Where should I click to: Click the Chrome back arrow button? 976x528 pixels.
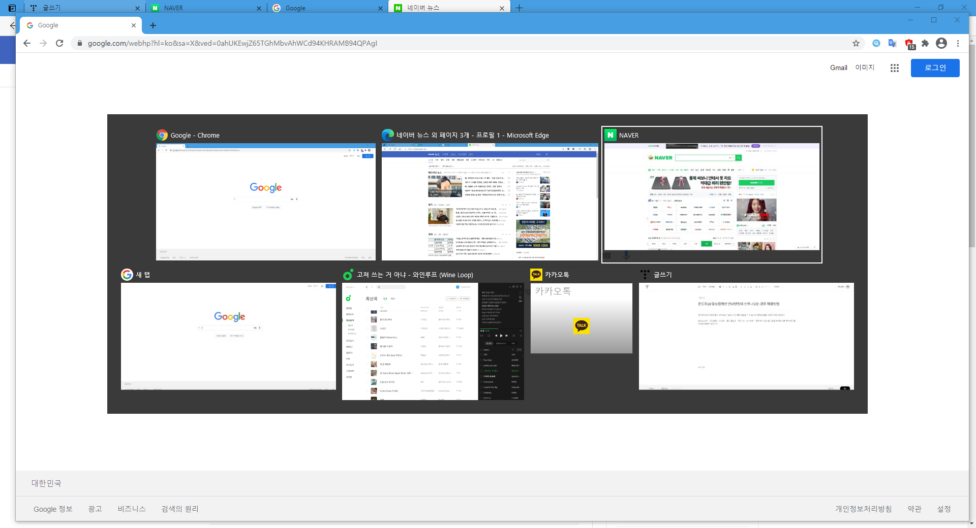coord(27,43)
